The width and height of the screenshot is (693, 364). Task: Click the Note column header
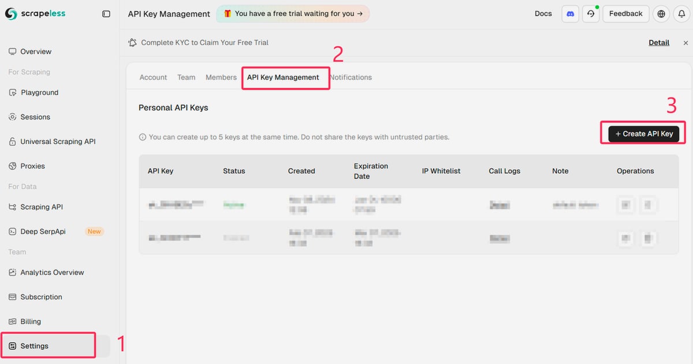tap(560, 171)
